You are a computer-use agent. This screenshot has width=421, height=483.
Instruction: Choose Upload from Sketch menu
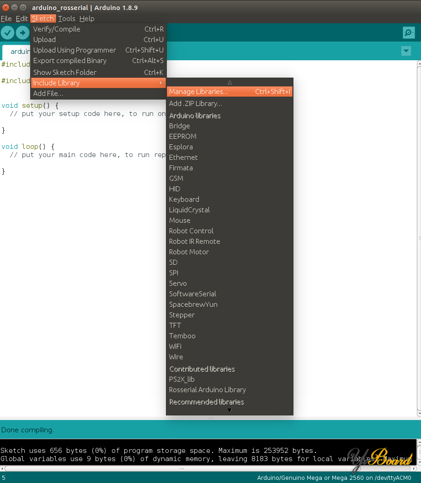click(98, 39)
